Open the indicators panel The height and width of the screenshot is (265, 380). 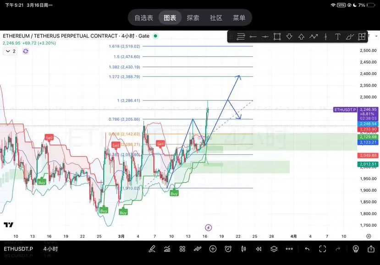tap(167, 249)
